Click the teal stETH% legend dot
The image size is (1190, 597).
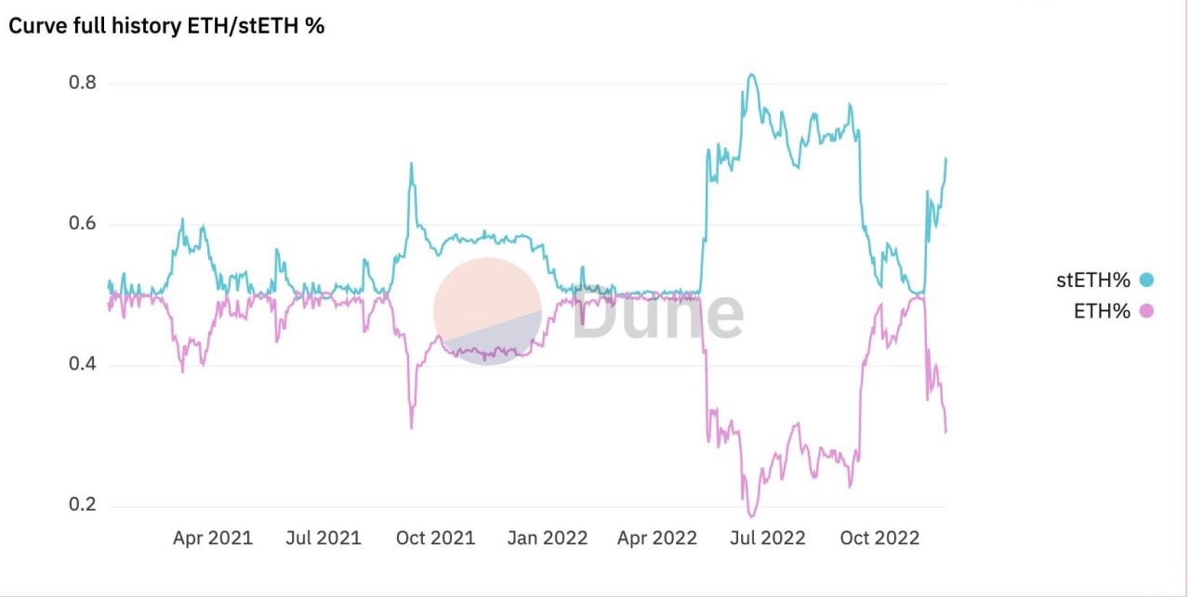(1145, 280)
